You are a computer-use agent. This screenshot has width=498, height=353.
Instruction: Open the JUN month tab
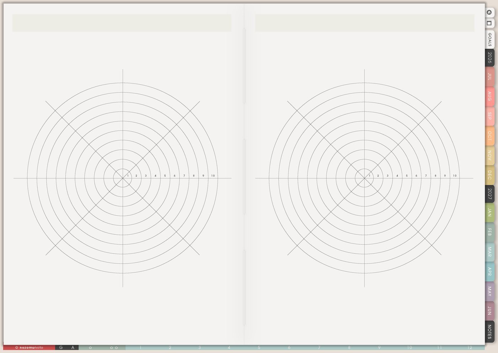tap(489, 311)
